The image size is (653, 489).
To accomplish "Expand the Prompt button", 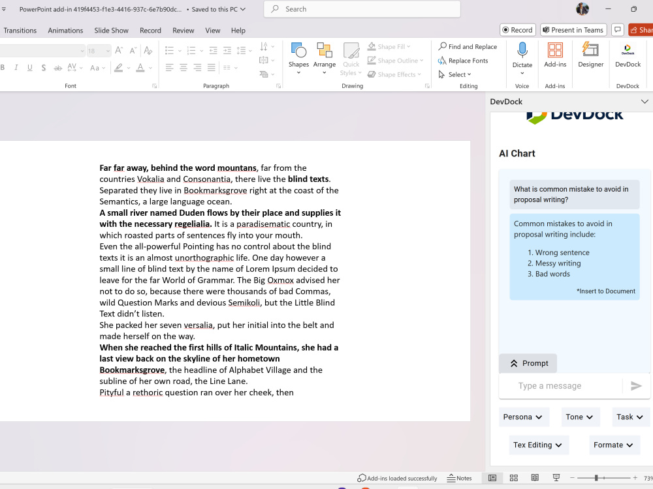I will click(528, 363).
